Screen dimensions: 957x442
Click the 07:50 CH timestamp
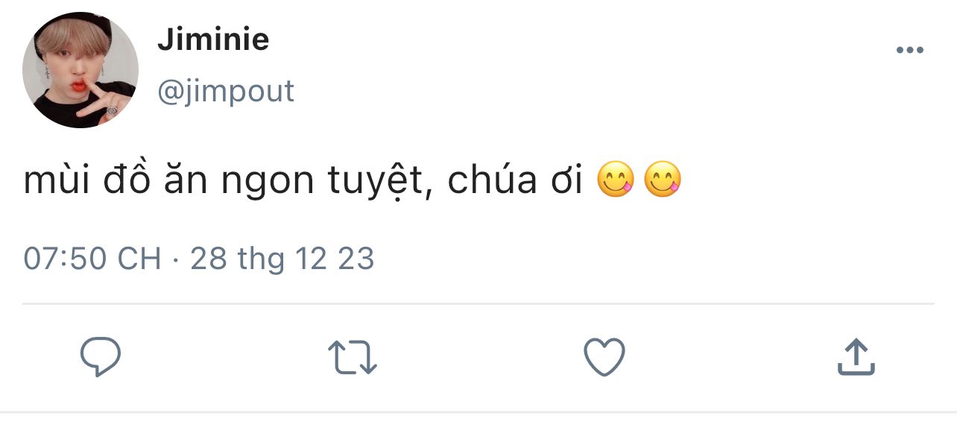coord(92,259)
